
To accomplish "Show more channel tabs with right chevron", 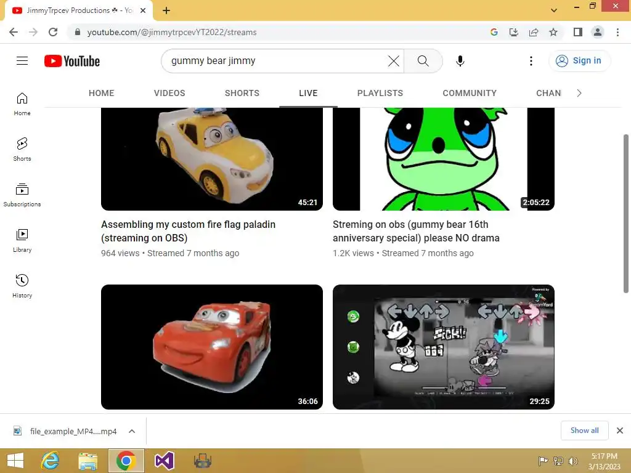I will [x=579, y=94].
